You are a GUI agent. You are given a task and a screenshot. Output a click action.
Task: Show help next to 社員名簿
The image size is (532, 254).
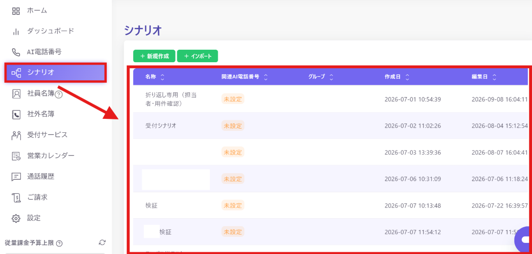pyautogui.click(x=58, y=95)
